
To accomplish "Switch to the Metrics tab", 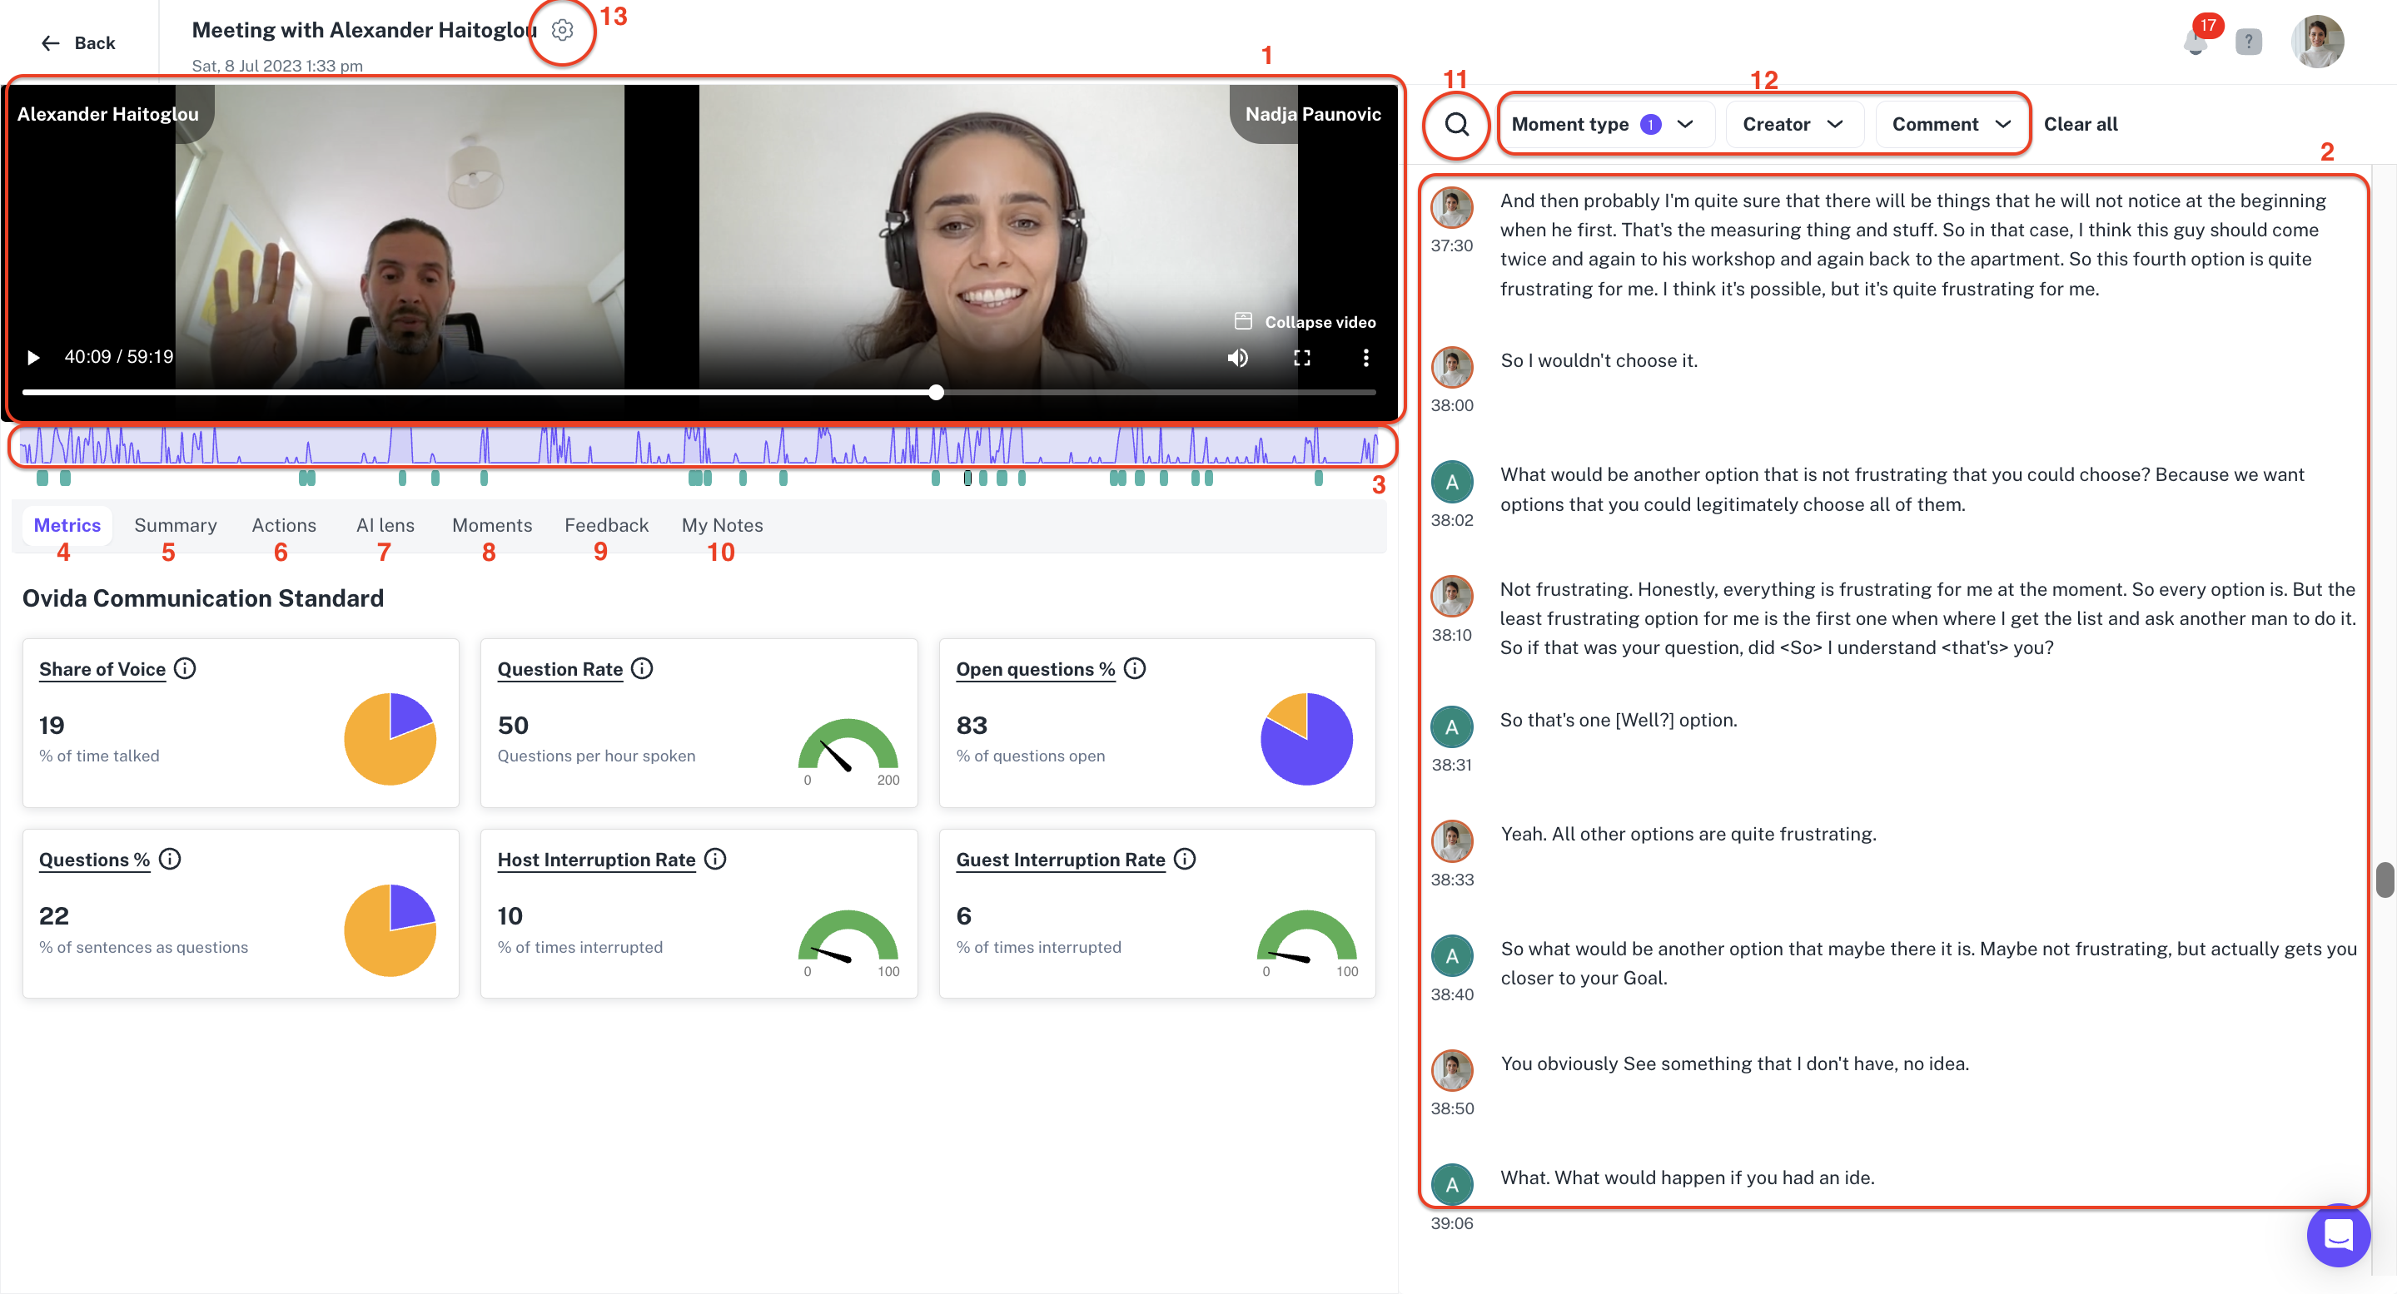I will point(67,526).
